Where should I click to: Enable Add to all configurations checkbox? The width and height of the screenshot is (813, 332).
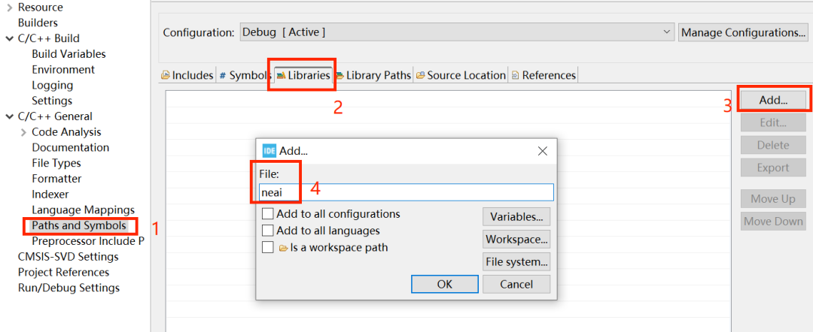(x=267, y=214)
